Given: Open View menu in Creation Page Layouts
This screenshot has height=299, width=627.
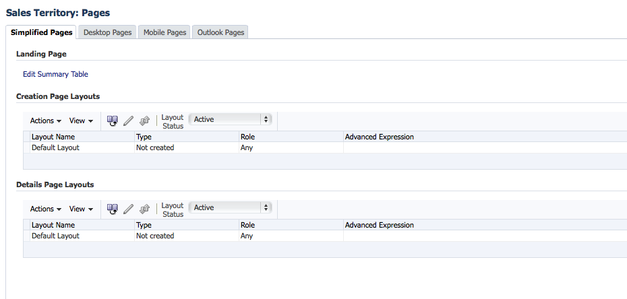Looking at the screenshot, I should 81,121.
